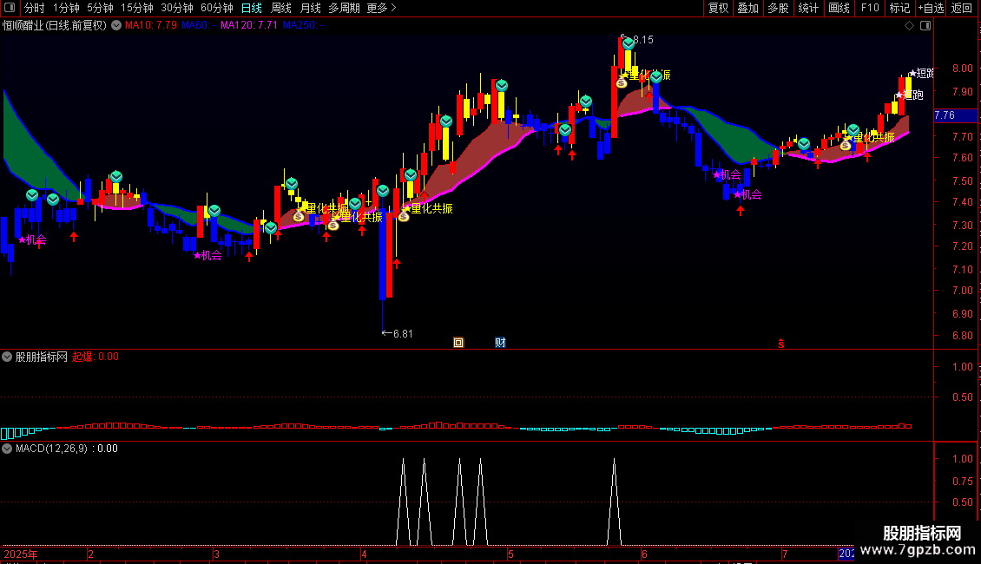
Task: Click month 7 on time axis
Action: [x=785, y=554]
